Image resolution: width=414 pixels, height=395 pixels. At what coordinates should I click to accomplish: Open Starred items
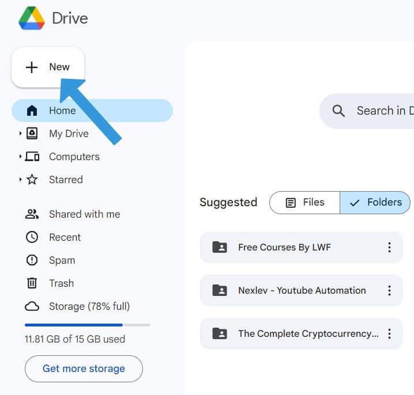(66, 180)
